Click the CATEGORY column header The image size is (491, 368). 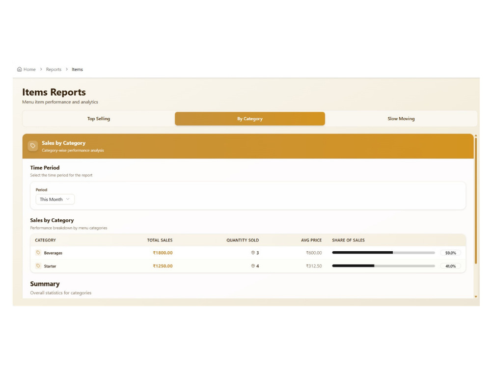45,240
